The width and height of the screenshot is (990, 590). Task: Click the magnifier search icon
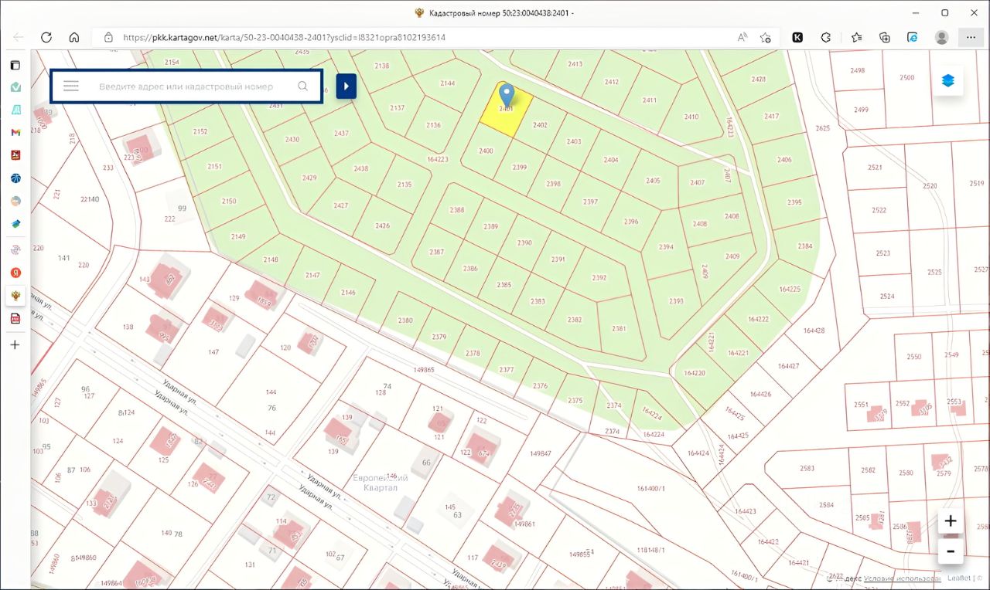click(303, 86)
